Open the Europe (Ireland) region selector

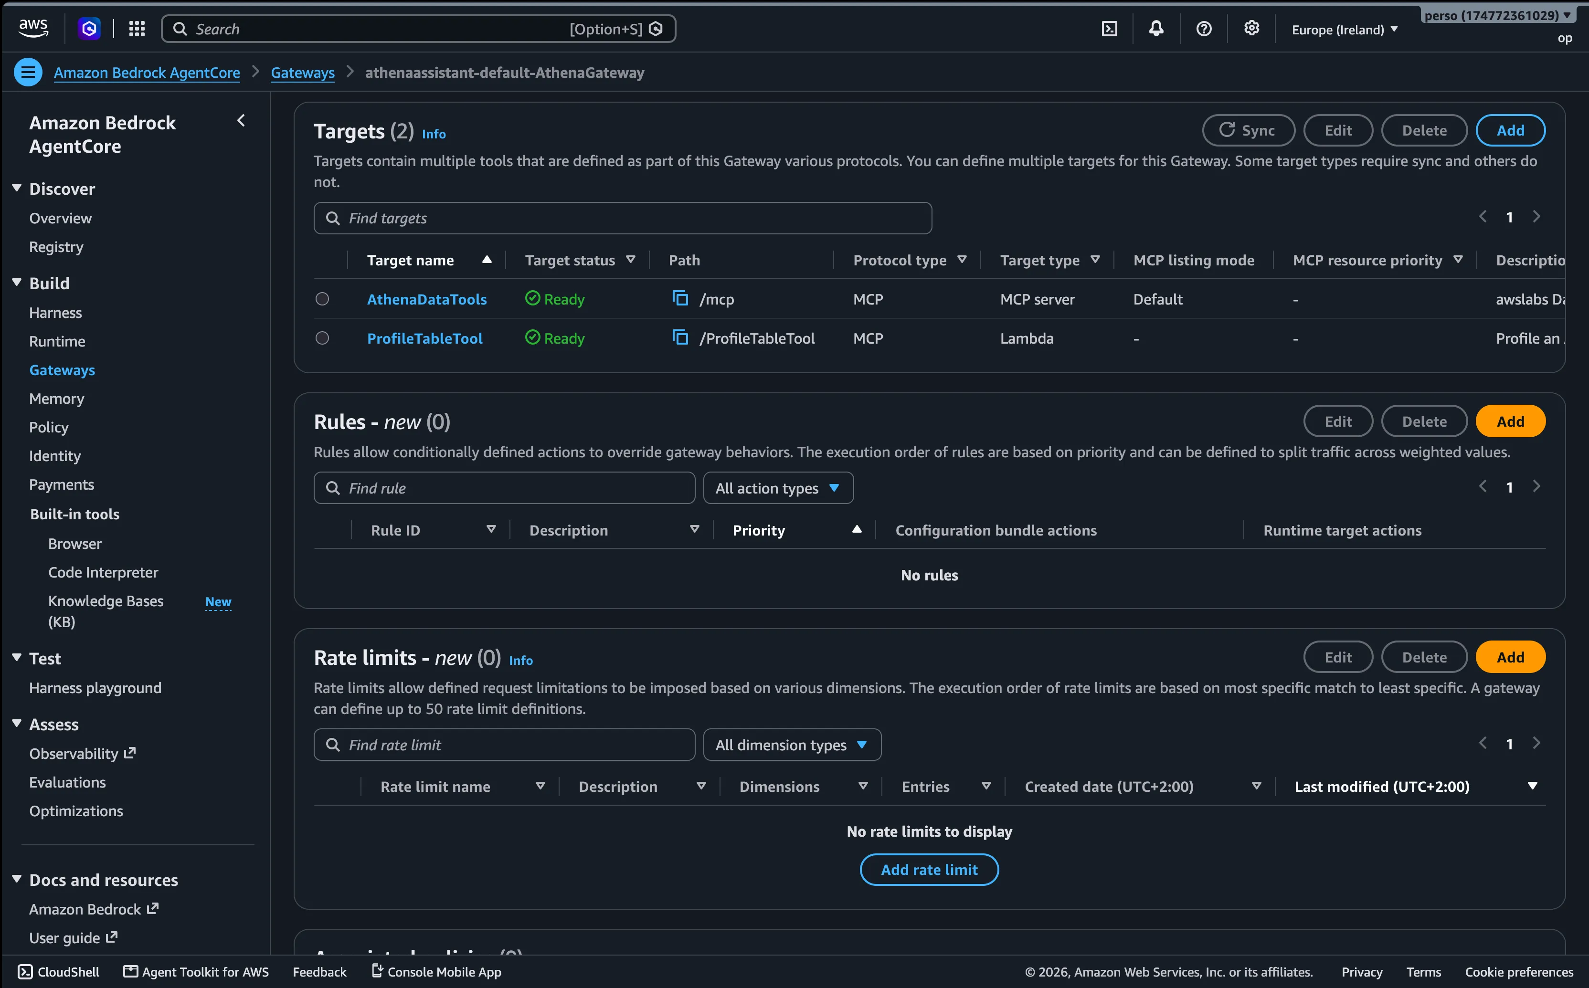click(x=1345, y=30)
